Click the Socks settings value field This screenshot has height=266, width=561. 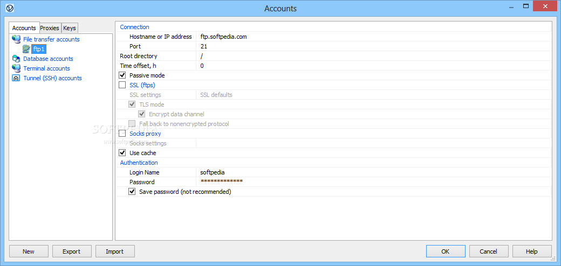(373, 143)
